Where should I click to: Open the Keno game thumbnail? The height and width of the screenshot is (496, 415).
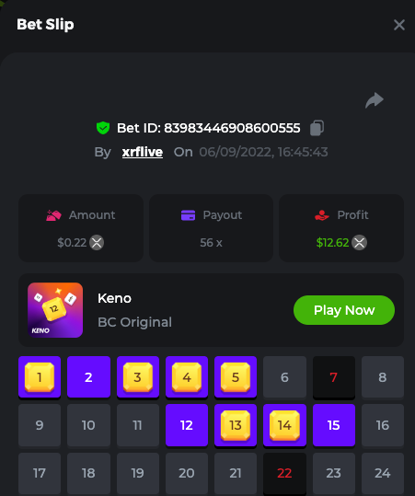[55, 310]
